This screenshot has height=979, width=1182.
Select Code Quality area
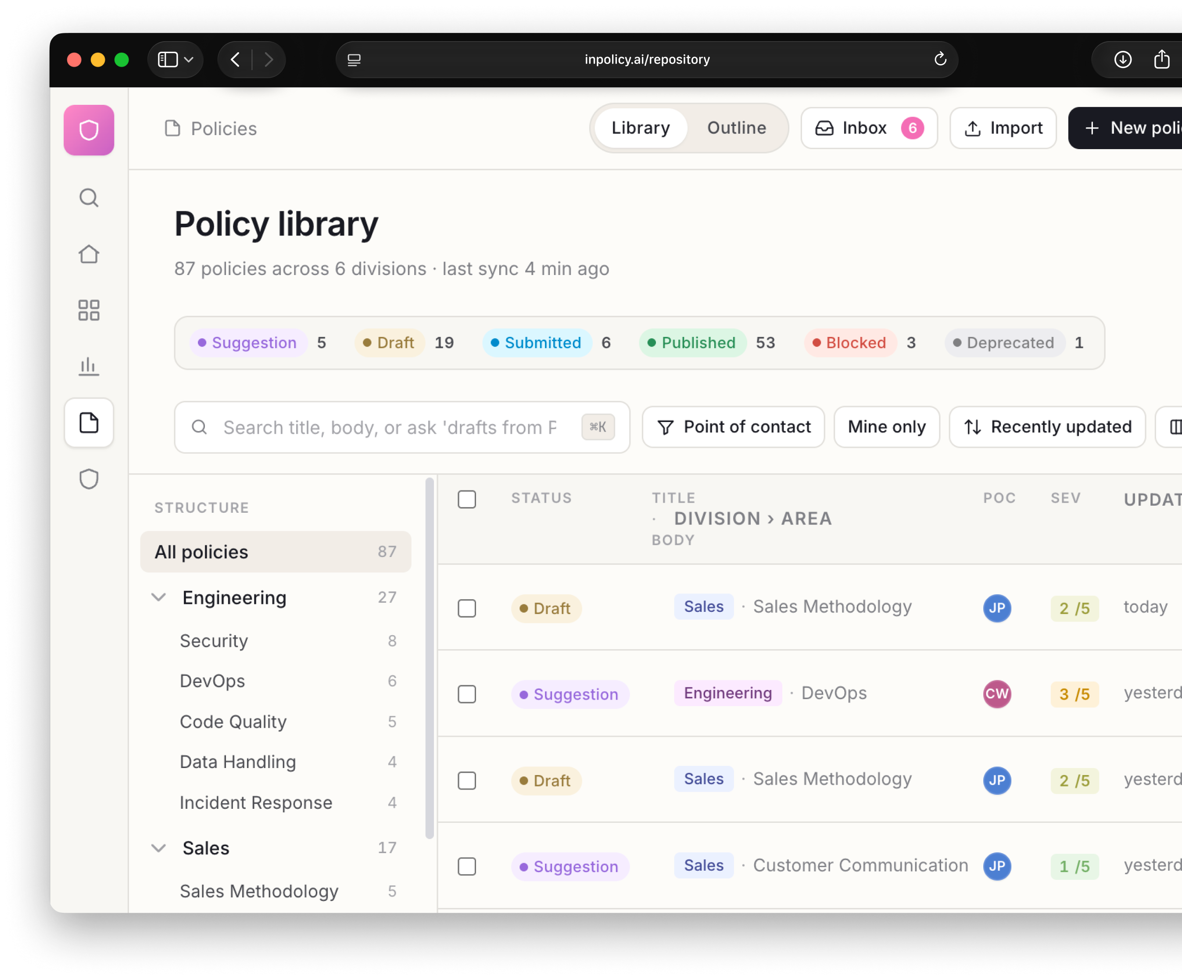(x=276, y=721)
